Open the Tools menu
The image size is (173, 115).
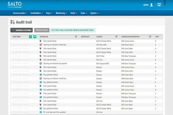pyautogui.click(x=84, y=13)
